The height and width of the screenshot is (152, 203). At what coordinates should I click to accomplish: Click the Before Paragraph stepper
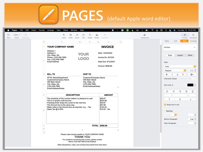[195, 119]
